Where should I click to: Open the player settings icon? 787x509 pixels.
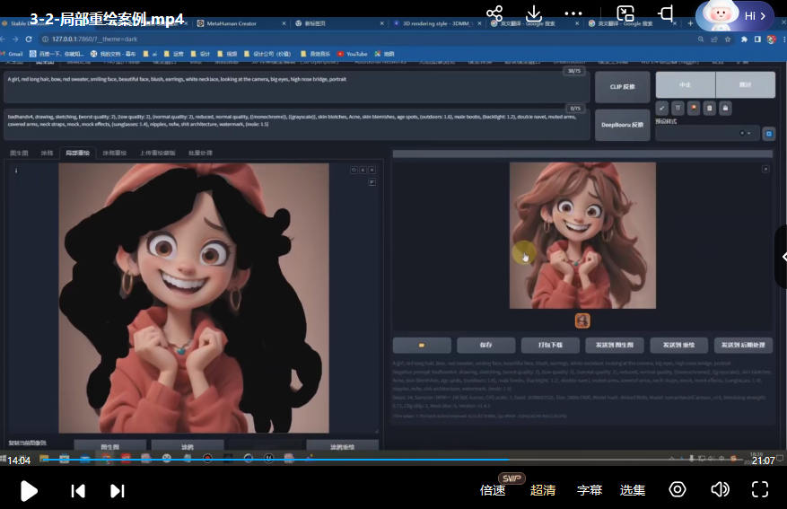pyautogui.click(x=678, y=489)
